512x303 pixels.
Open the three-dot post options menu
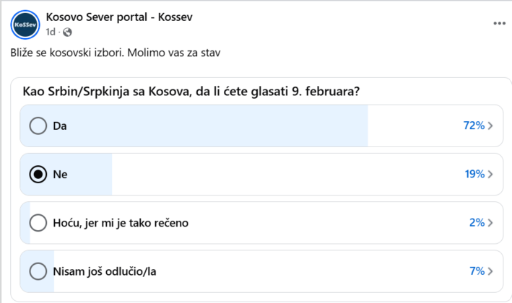click(x=499, y=23)
